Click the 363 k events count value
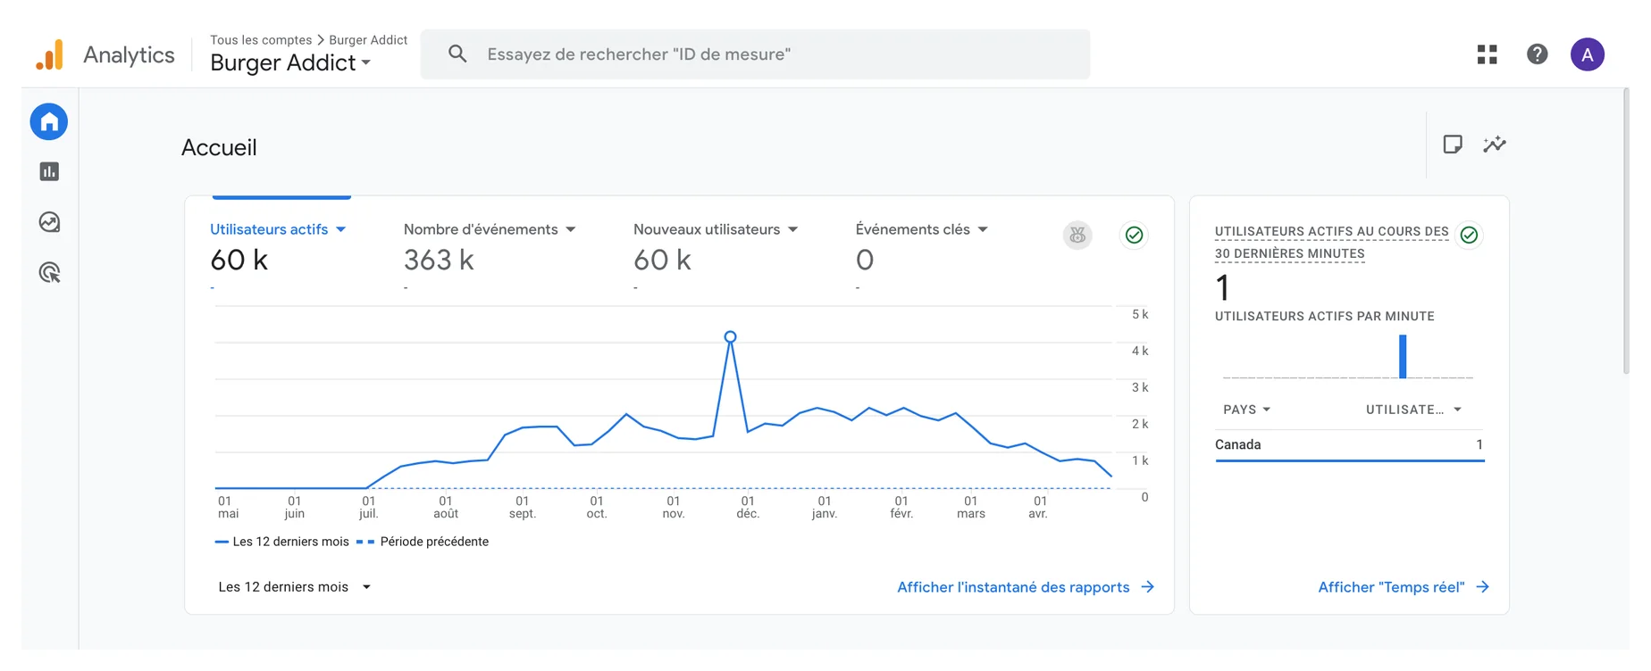This screenshot has width=1651, height=671. point(439,261)
